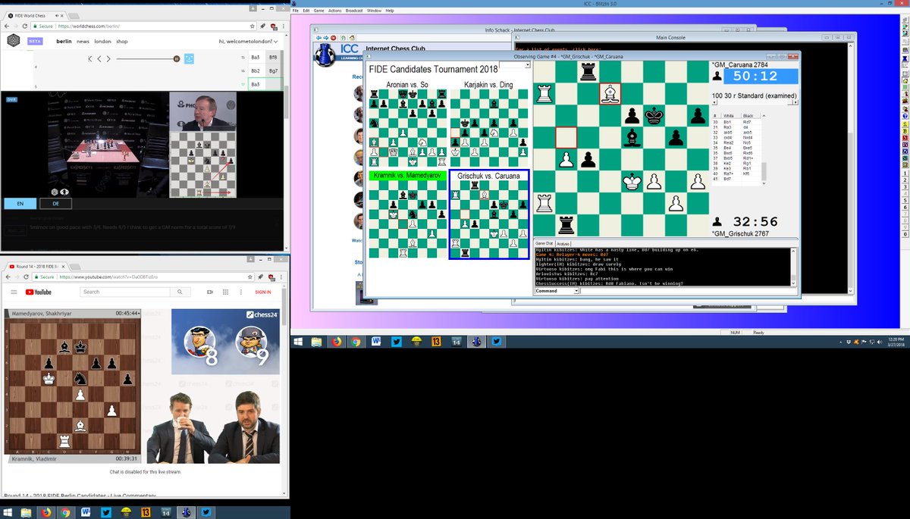Open the Actions menu in BlitzIn

pos(334,11)
